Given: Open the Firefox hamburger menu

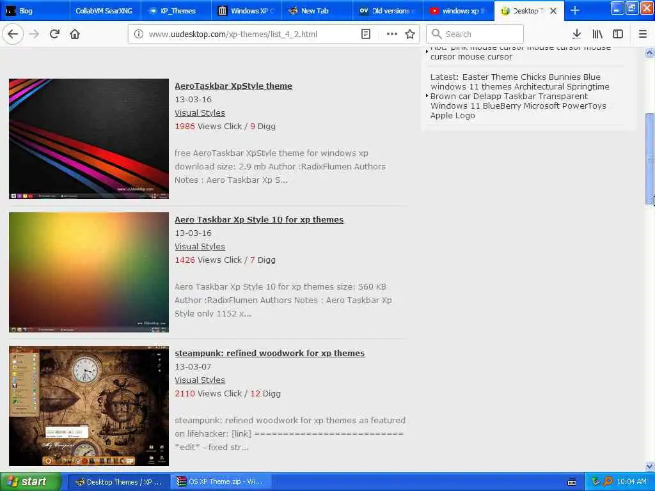Looking at the screenshot, I should point(642,34).
